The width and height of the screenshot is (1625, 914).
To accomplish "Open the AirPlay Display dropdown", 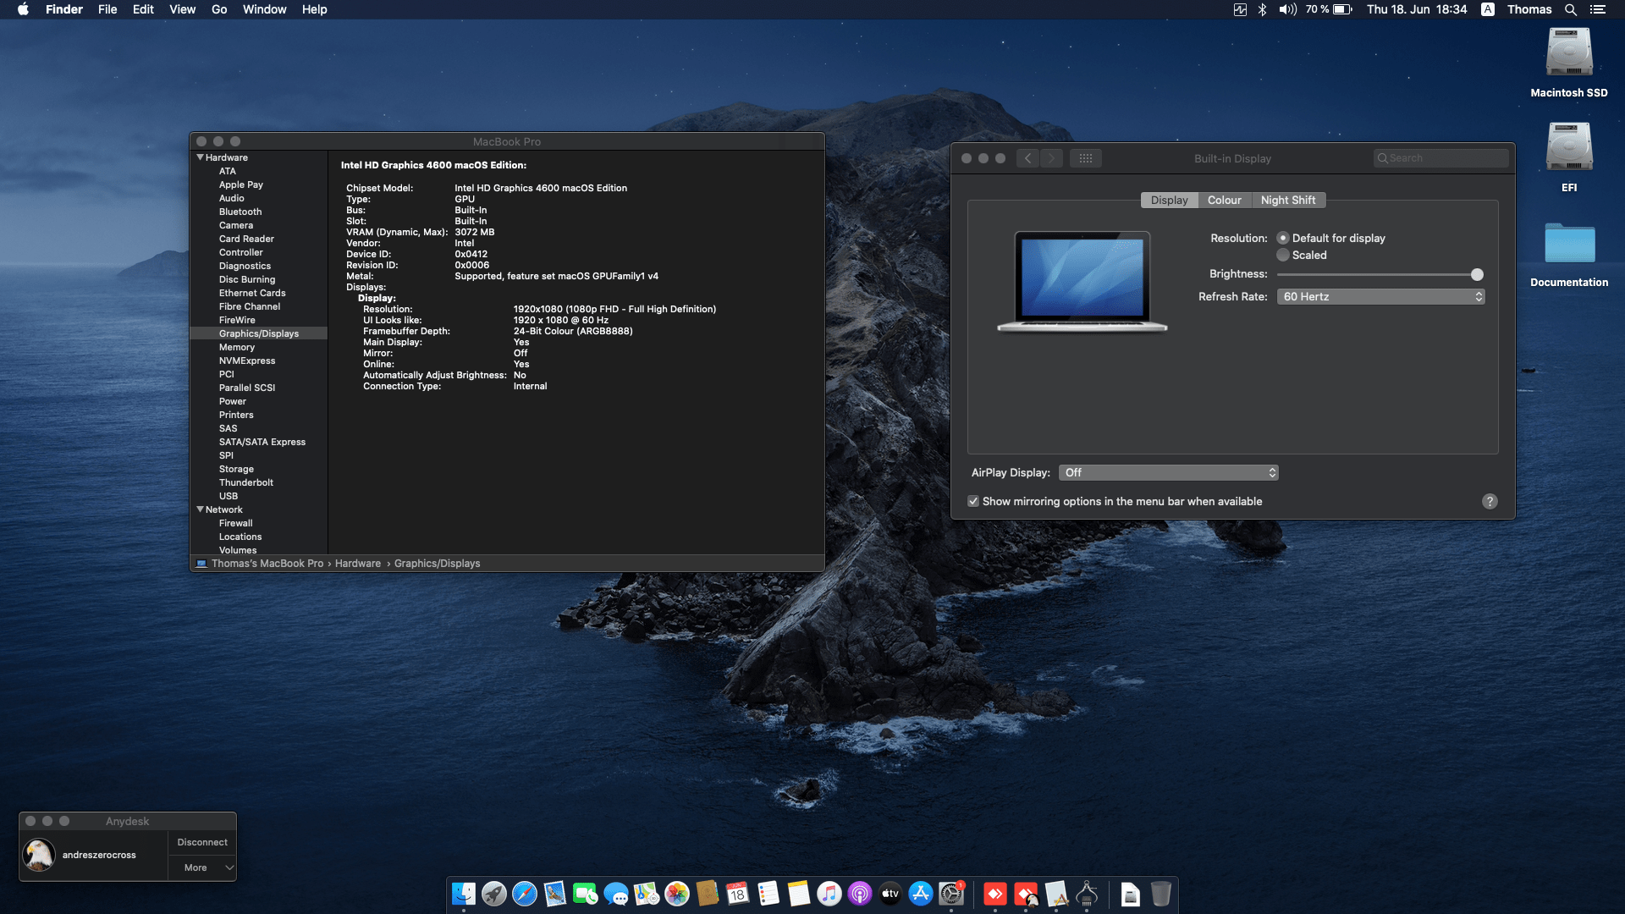I will pyautogui.click(x=1168, y=473).
